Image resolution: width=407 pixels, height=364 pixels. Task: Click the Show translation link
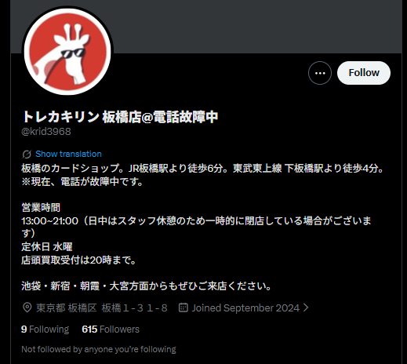click(x=68, y=154)
